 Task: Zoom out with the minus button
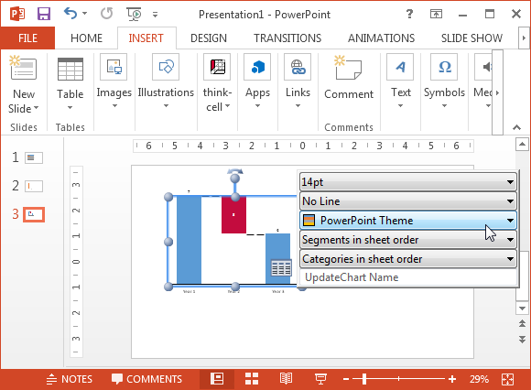click(x=346, y=379)
